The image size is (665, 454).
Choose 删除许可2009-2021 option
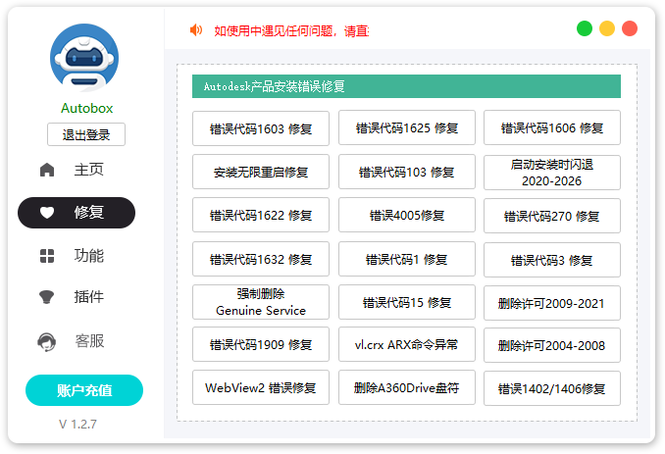[x=551, y=303]
